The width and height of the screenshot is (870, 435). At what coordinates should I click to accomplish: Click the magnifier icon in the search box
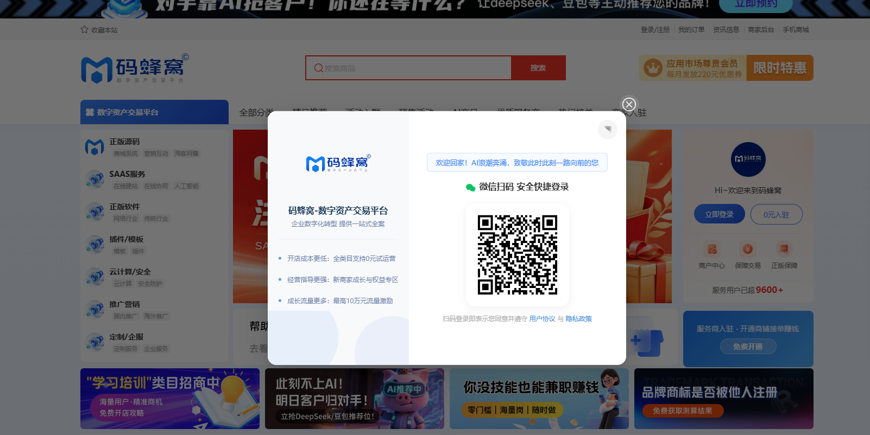coord(319,68)
